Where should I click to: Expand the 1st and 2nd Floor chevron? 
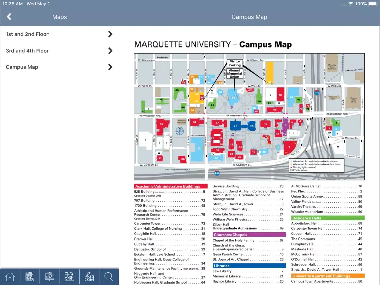(x=110, y=34)
